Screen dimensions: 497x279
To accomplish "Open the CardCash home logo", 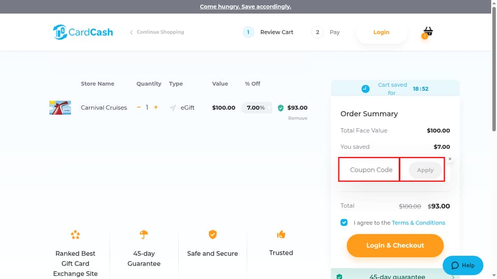I will point(83,32).
